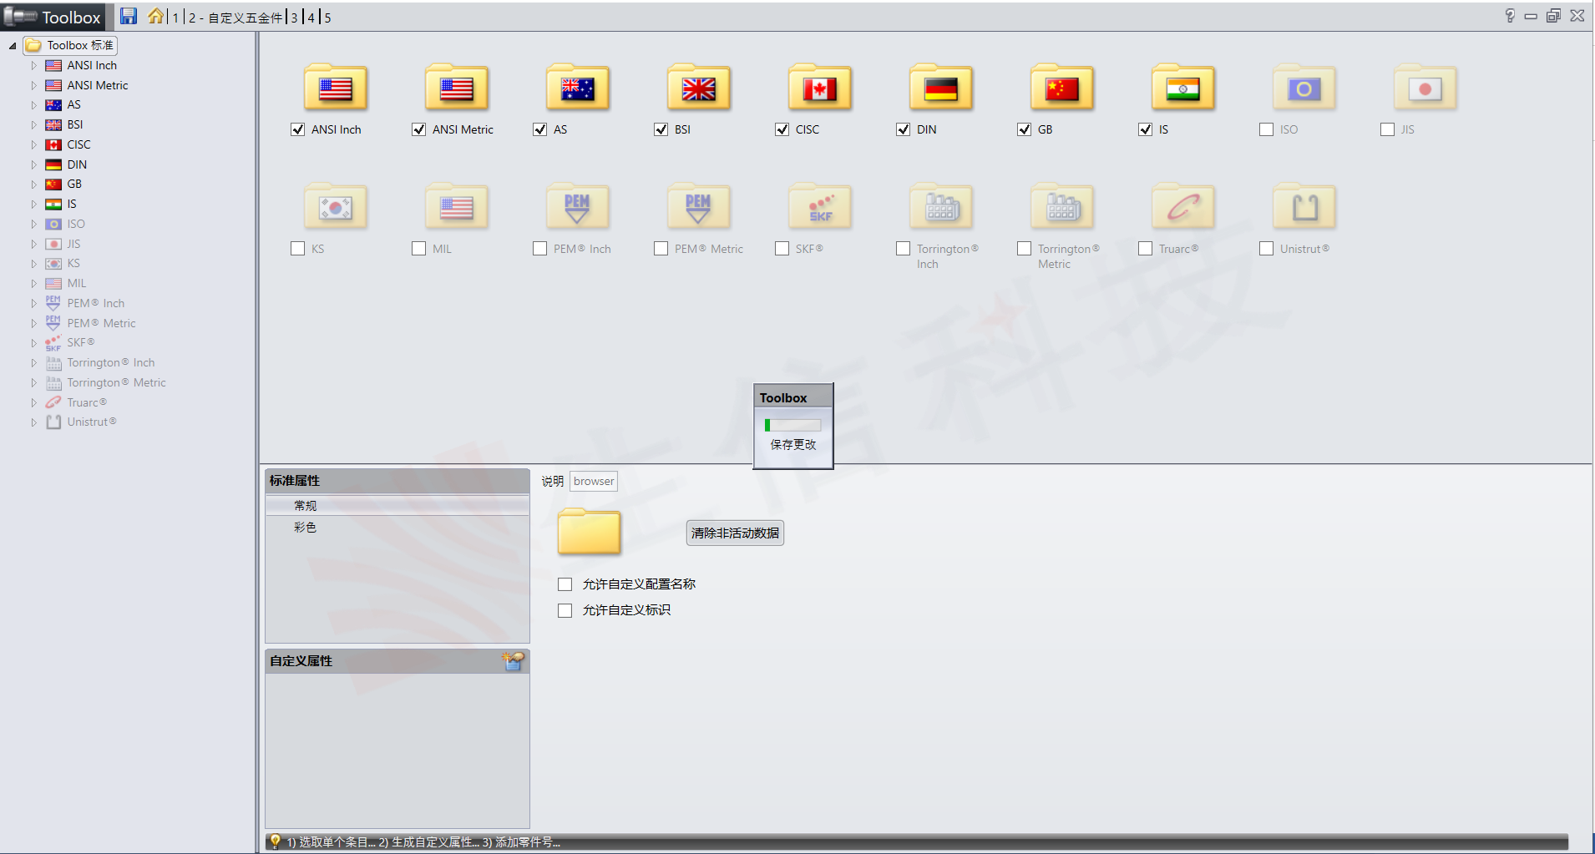Open the MIL folder icon
This screenshot has width=1595, height=854.
point(457,207)
